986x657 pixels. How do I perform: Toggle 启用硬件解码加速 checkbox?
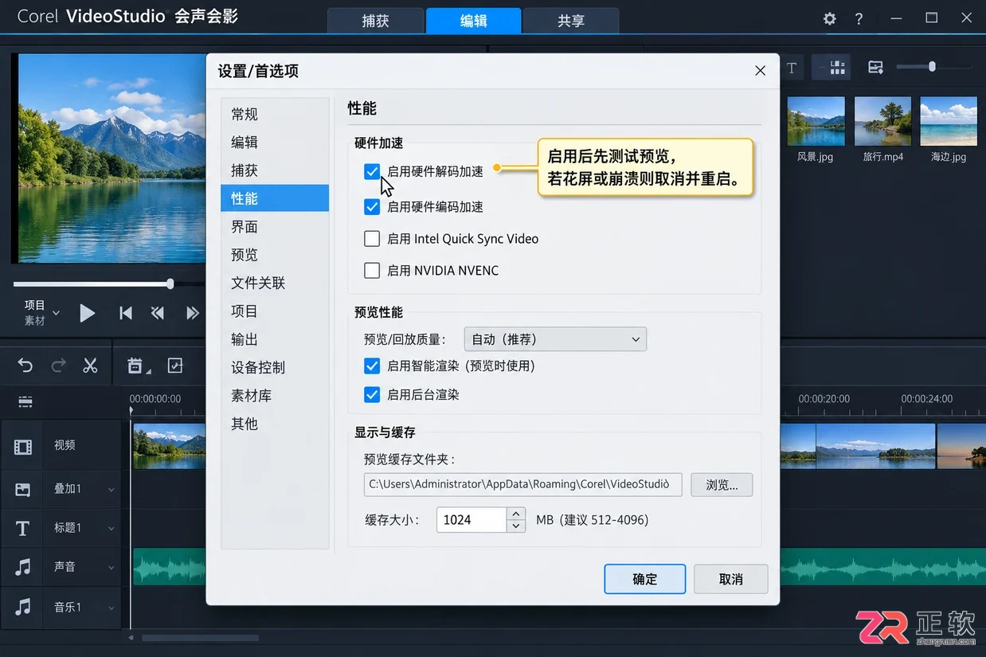pyautogui.click(x=372, y=171)
